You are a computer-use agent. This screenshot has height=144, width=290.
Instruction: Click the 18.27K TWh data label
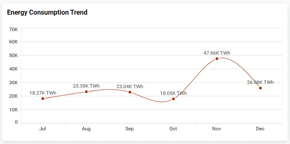43,93
